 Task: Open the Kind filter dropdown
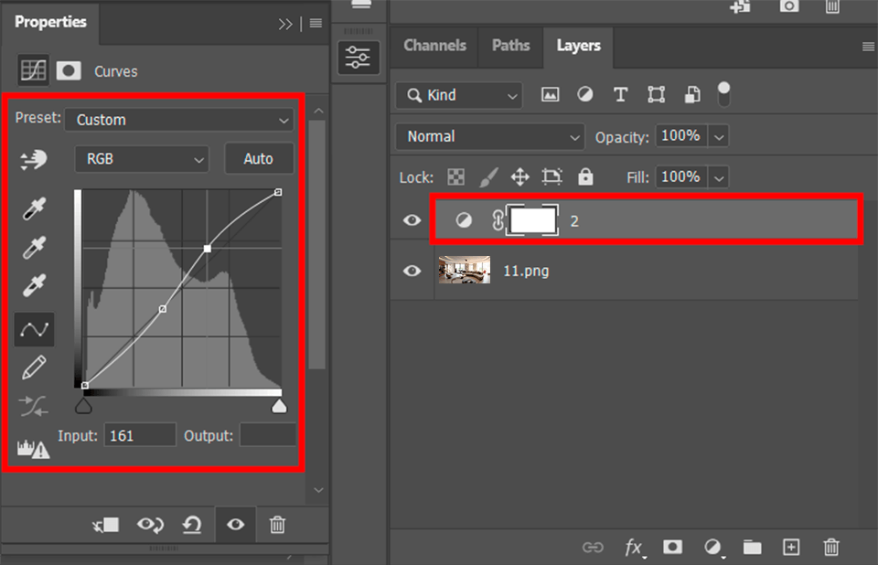tap(458, 95)
